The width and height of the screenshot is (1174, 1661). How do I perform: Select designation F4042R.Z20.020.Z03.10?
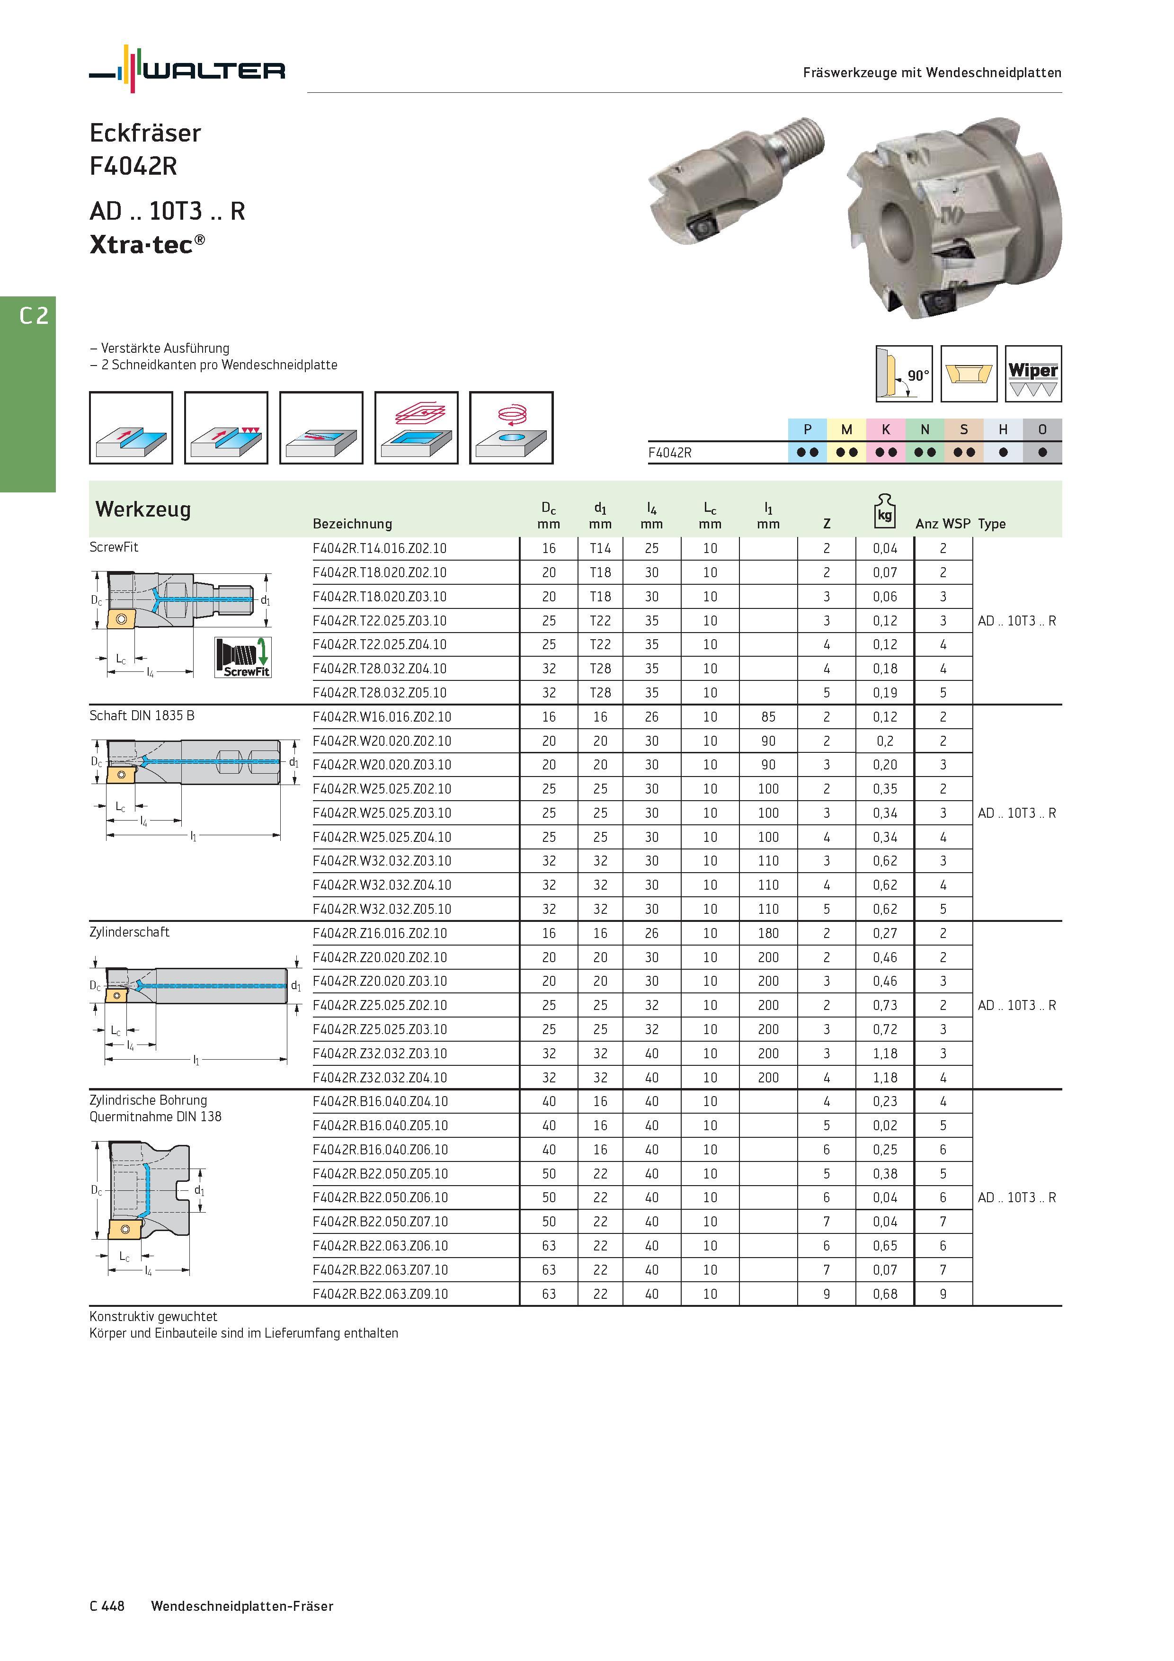380,981
